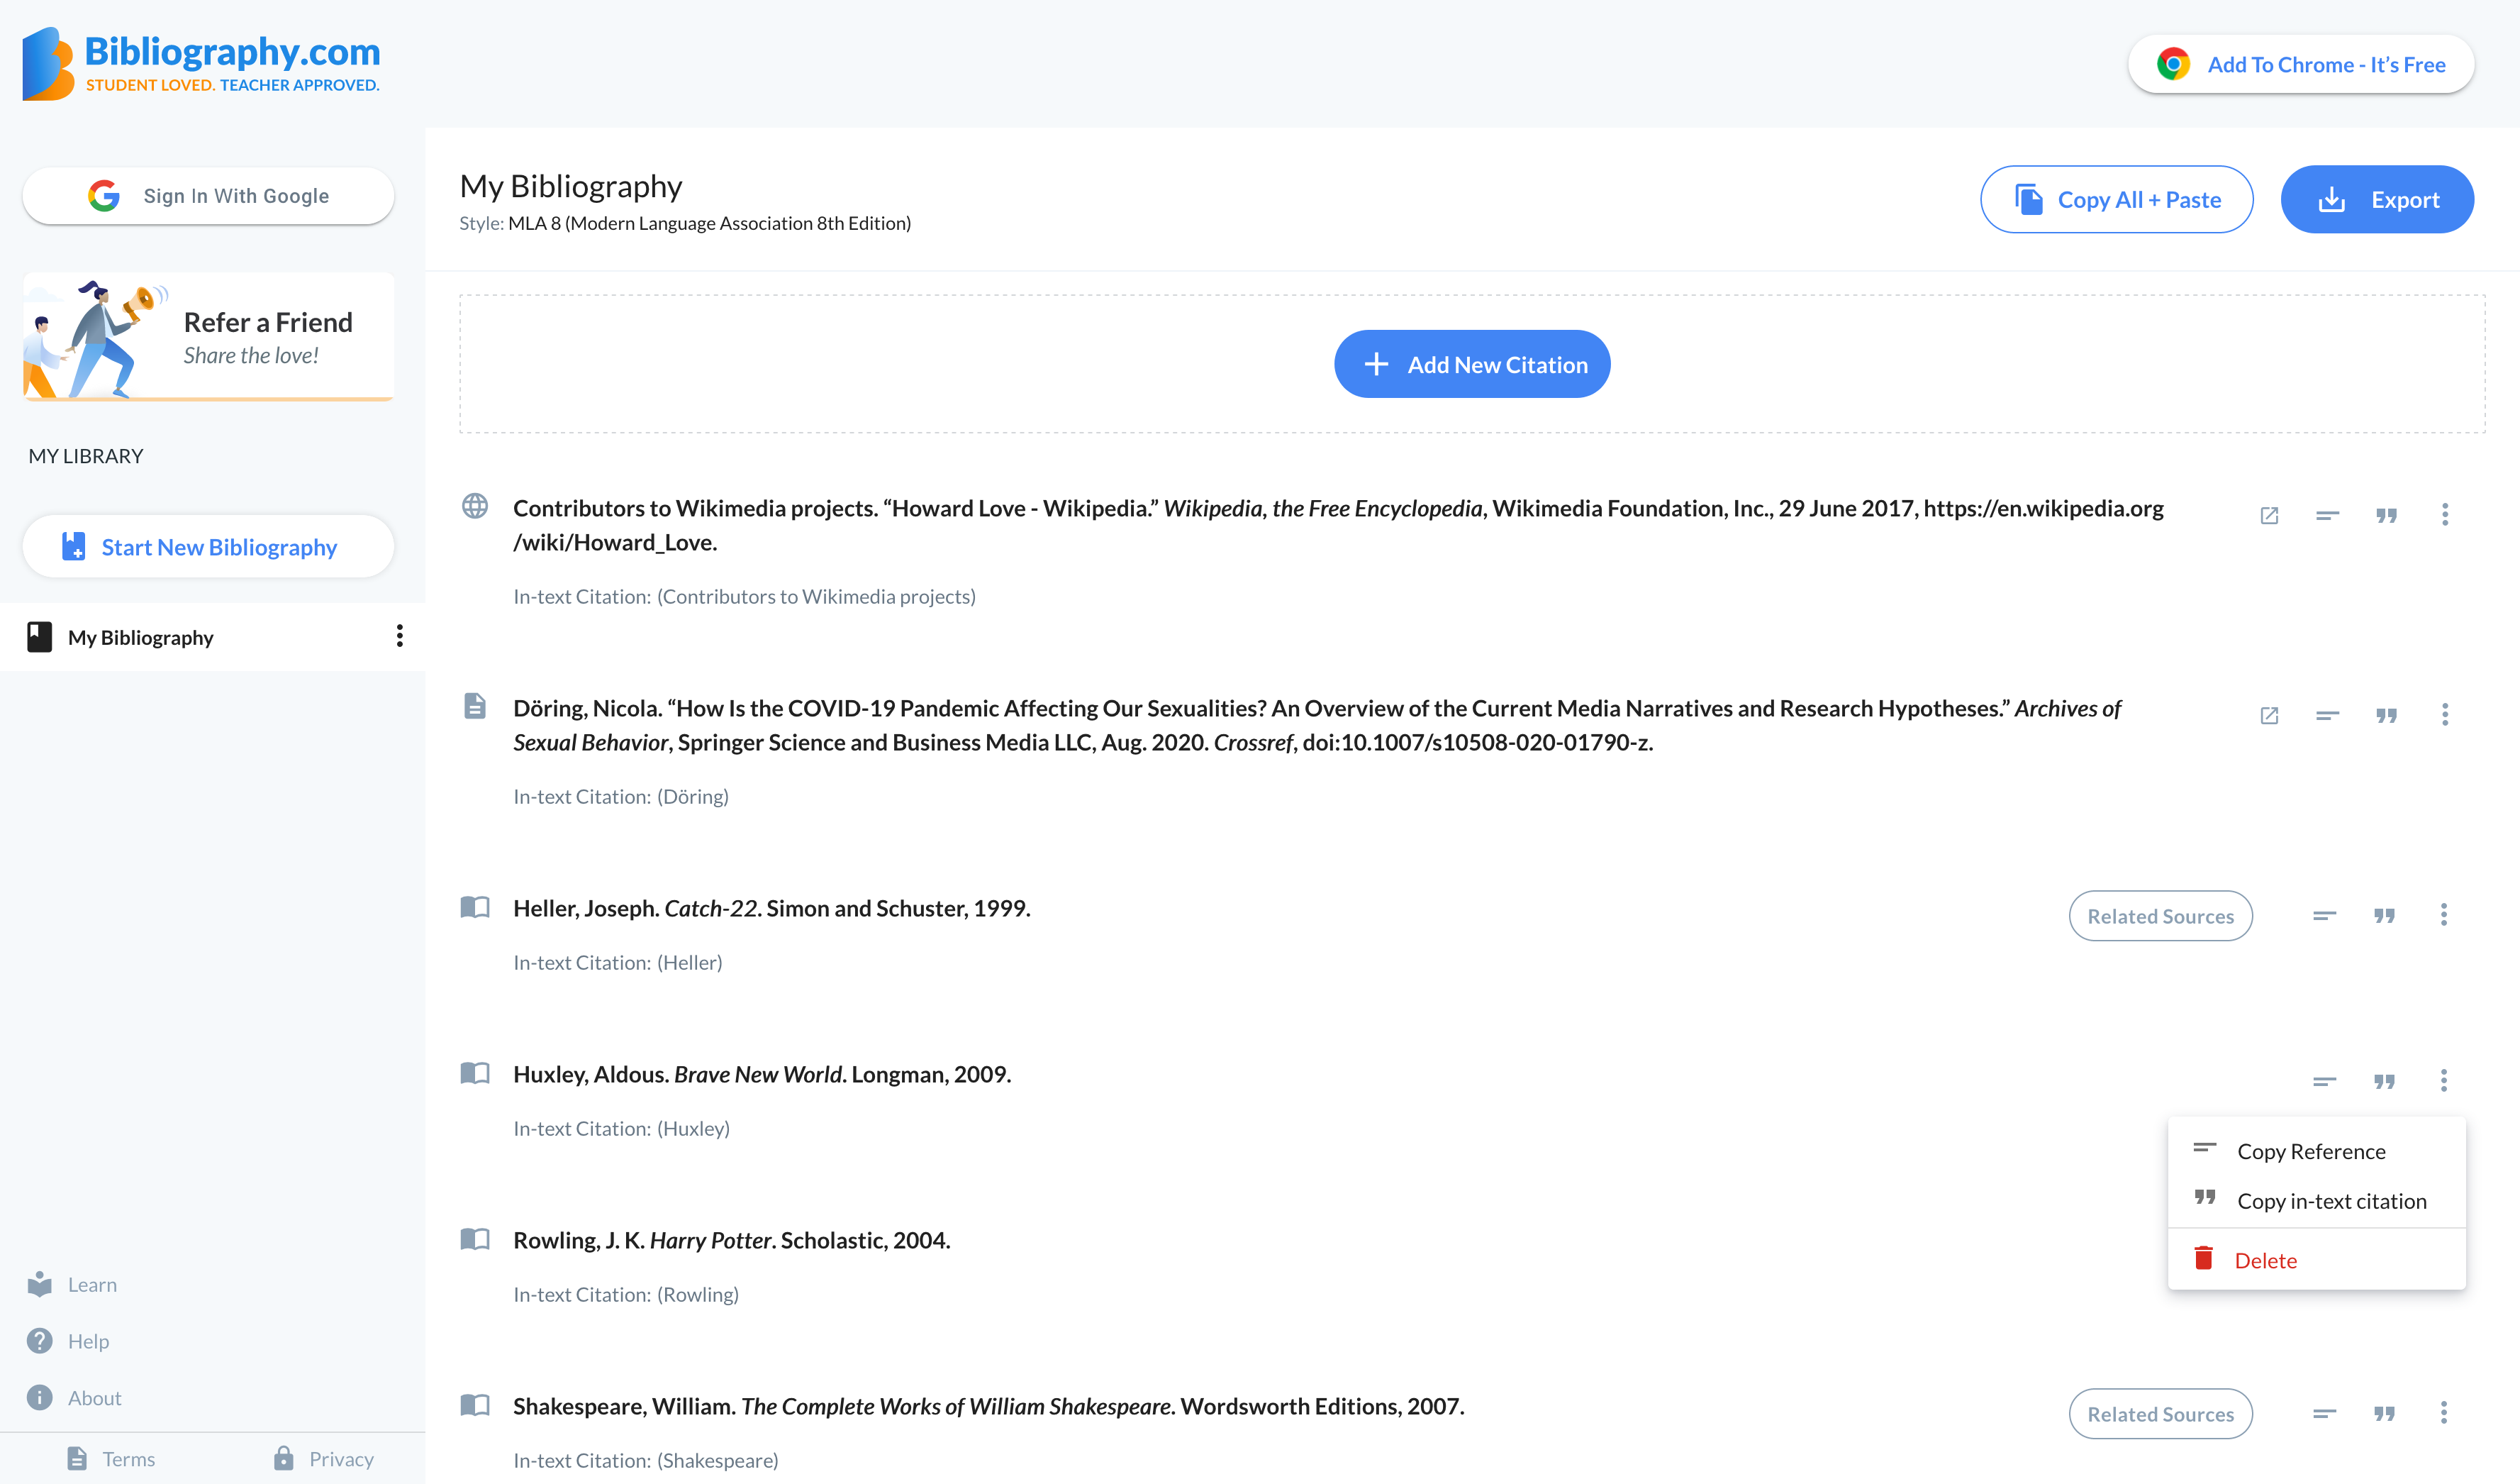Start a new bibliography
Screen dimensions: 2520x1484
208,546
